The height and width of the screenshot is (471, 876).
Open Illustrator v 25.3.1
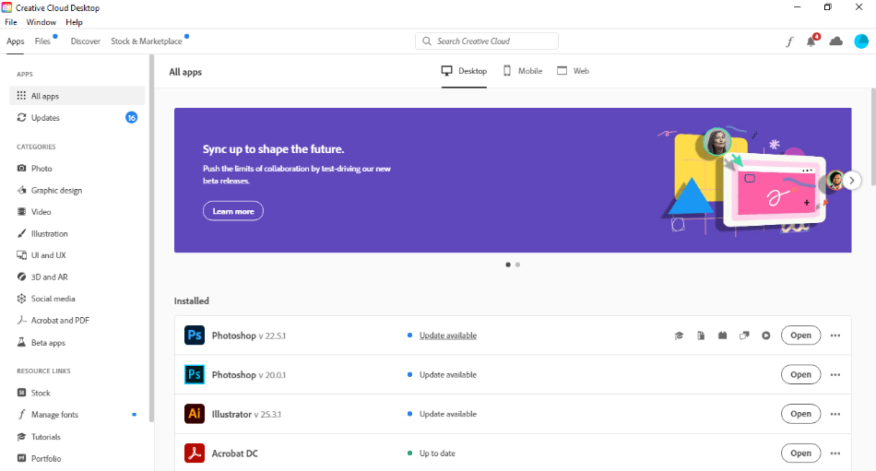pyautogui.click(x=800, y=414)
